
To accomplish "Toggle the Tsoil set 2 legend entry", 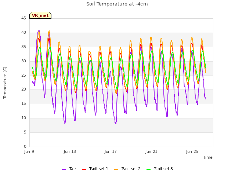I will coord(127,169).
